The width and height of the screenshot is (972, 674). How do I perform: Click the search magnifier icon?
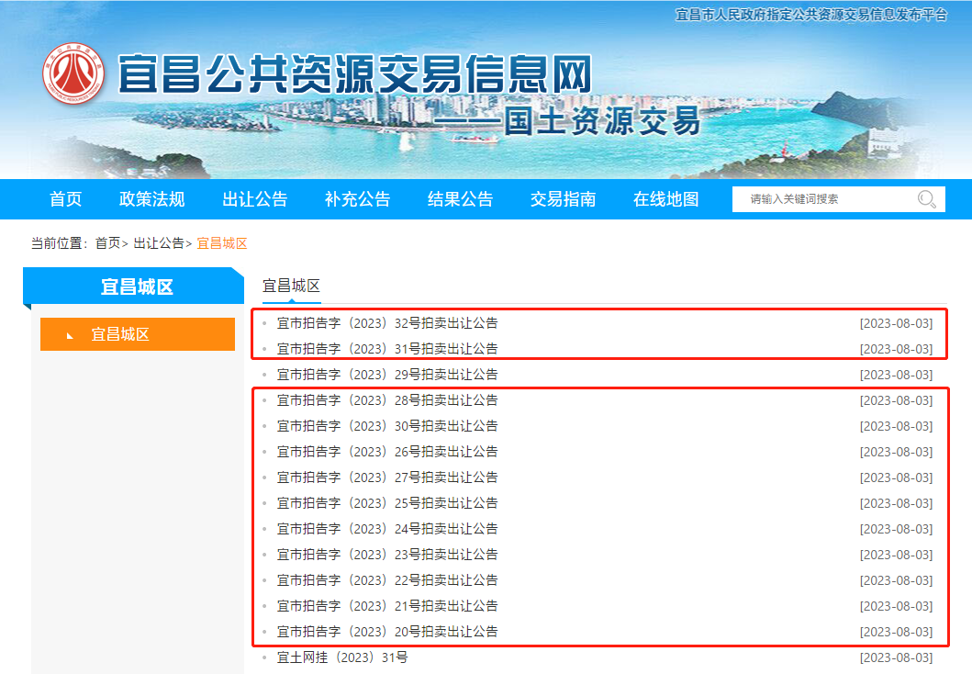click(x=926, y=199)
